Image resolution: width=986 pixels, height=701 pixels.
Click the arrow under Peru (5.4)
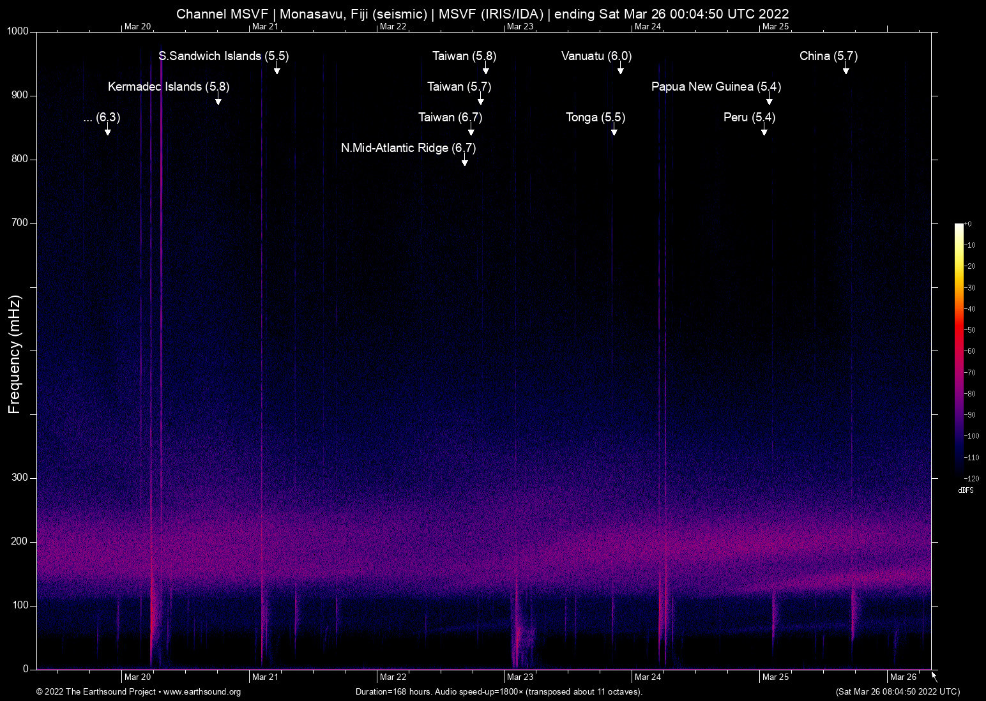764,130
